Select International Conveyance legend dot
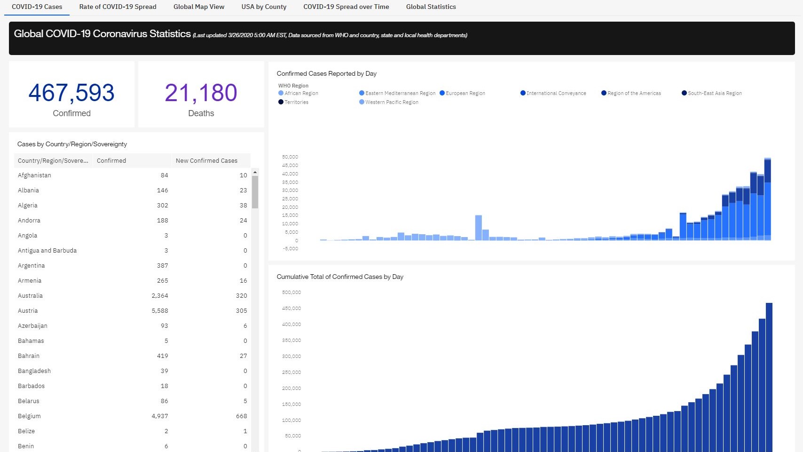This screenshot has height=452, width=803. coord(523,93)
